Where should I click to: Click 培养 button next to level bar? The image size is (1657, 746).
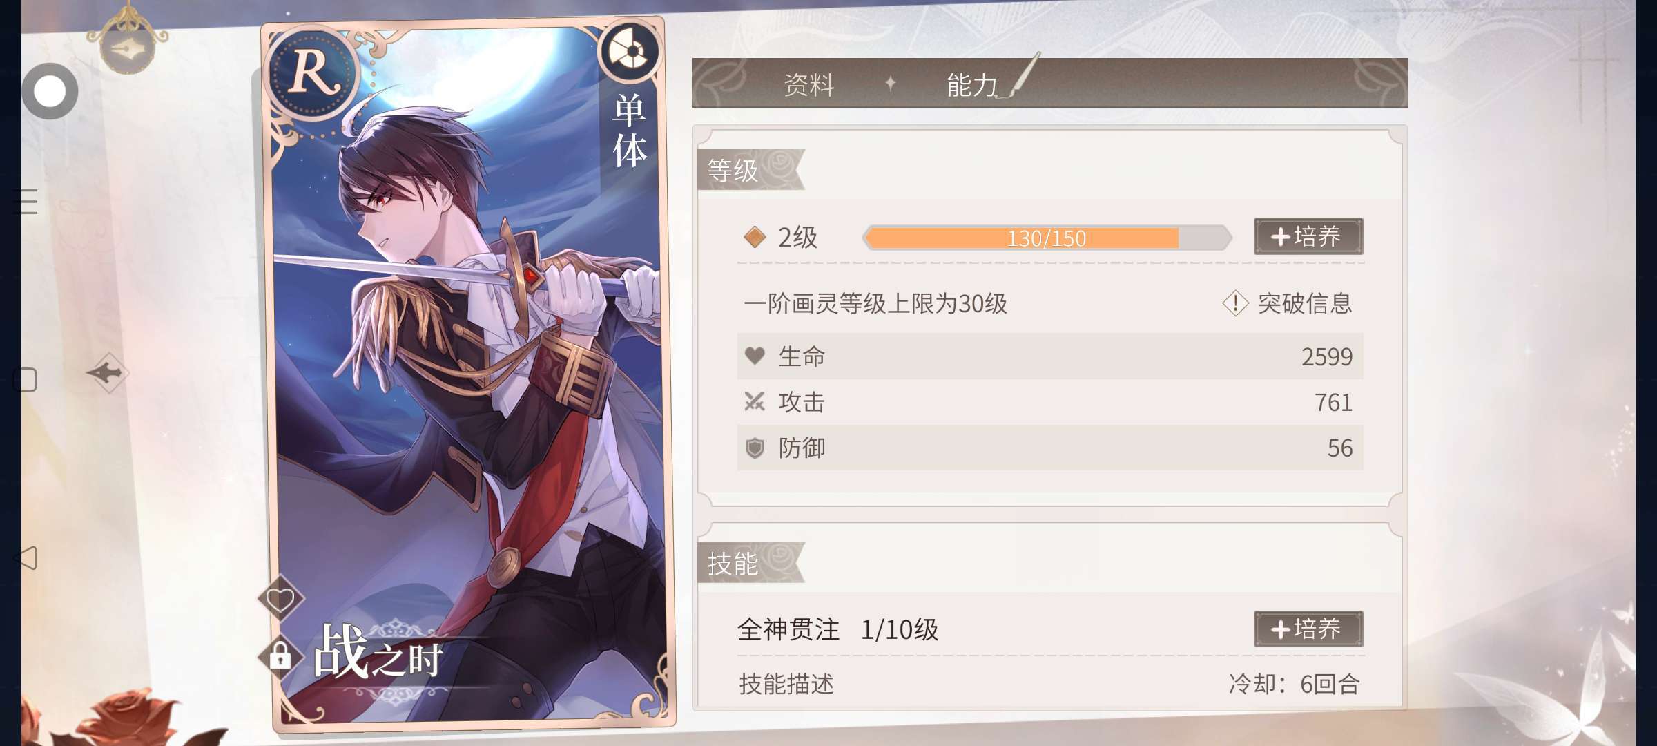coord(1308,236)
